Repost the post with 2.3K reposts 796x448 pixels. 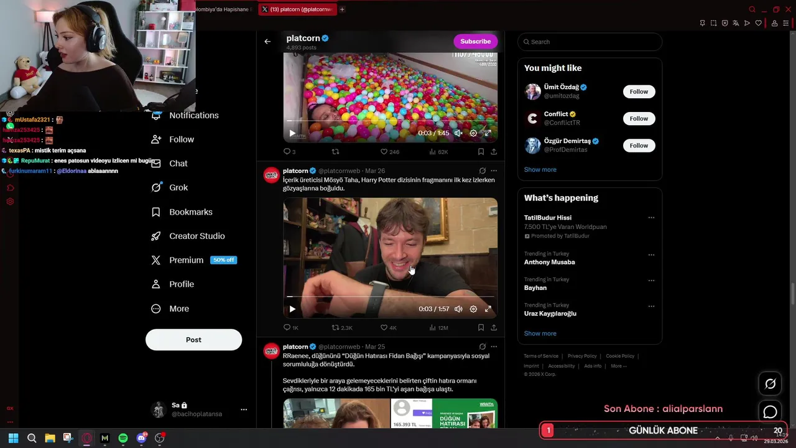[x=342, y=327]
